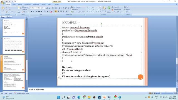Open the Character Spacing dropdown
The image size is (178, 100).
tap(44, 11)
